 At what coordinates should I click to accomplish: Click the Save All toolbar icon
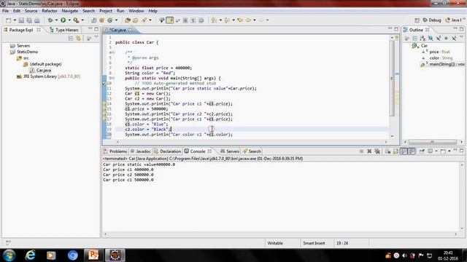click(29, 20)
